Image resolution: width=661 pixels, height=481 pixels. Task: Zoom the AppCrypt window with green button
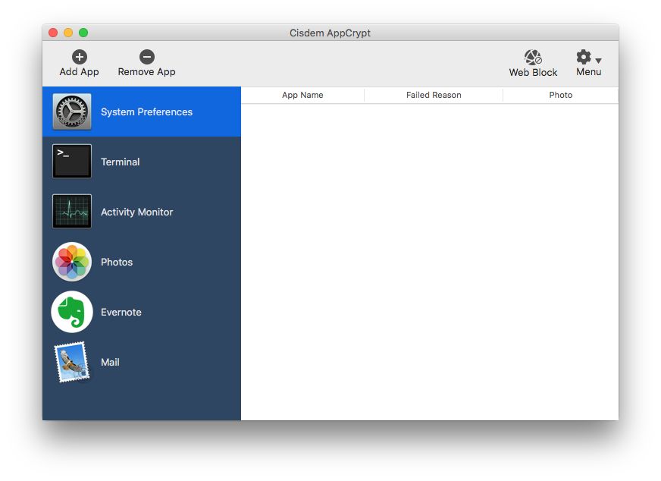pos(83,33)
